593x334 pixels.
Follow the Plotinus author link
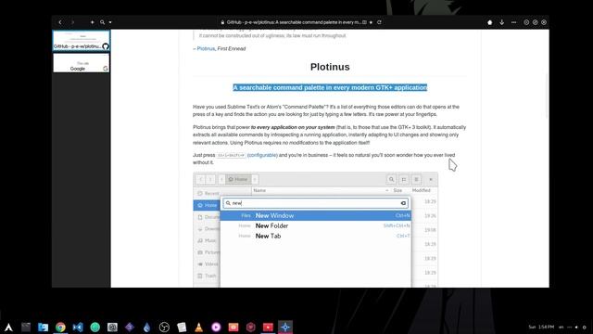(206, 48)
